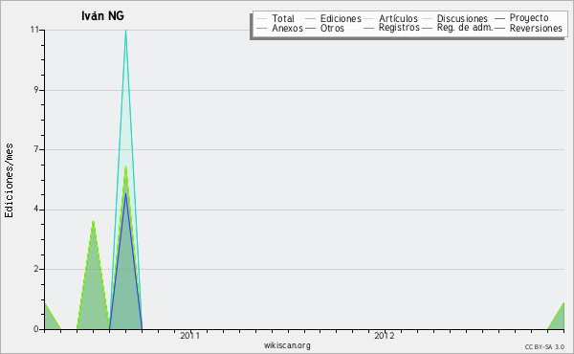Click the Ediciones legend entry
Screen dimensions: 574x354
333,18
